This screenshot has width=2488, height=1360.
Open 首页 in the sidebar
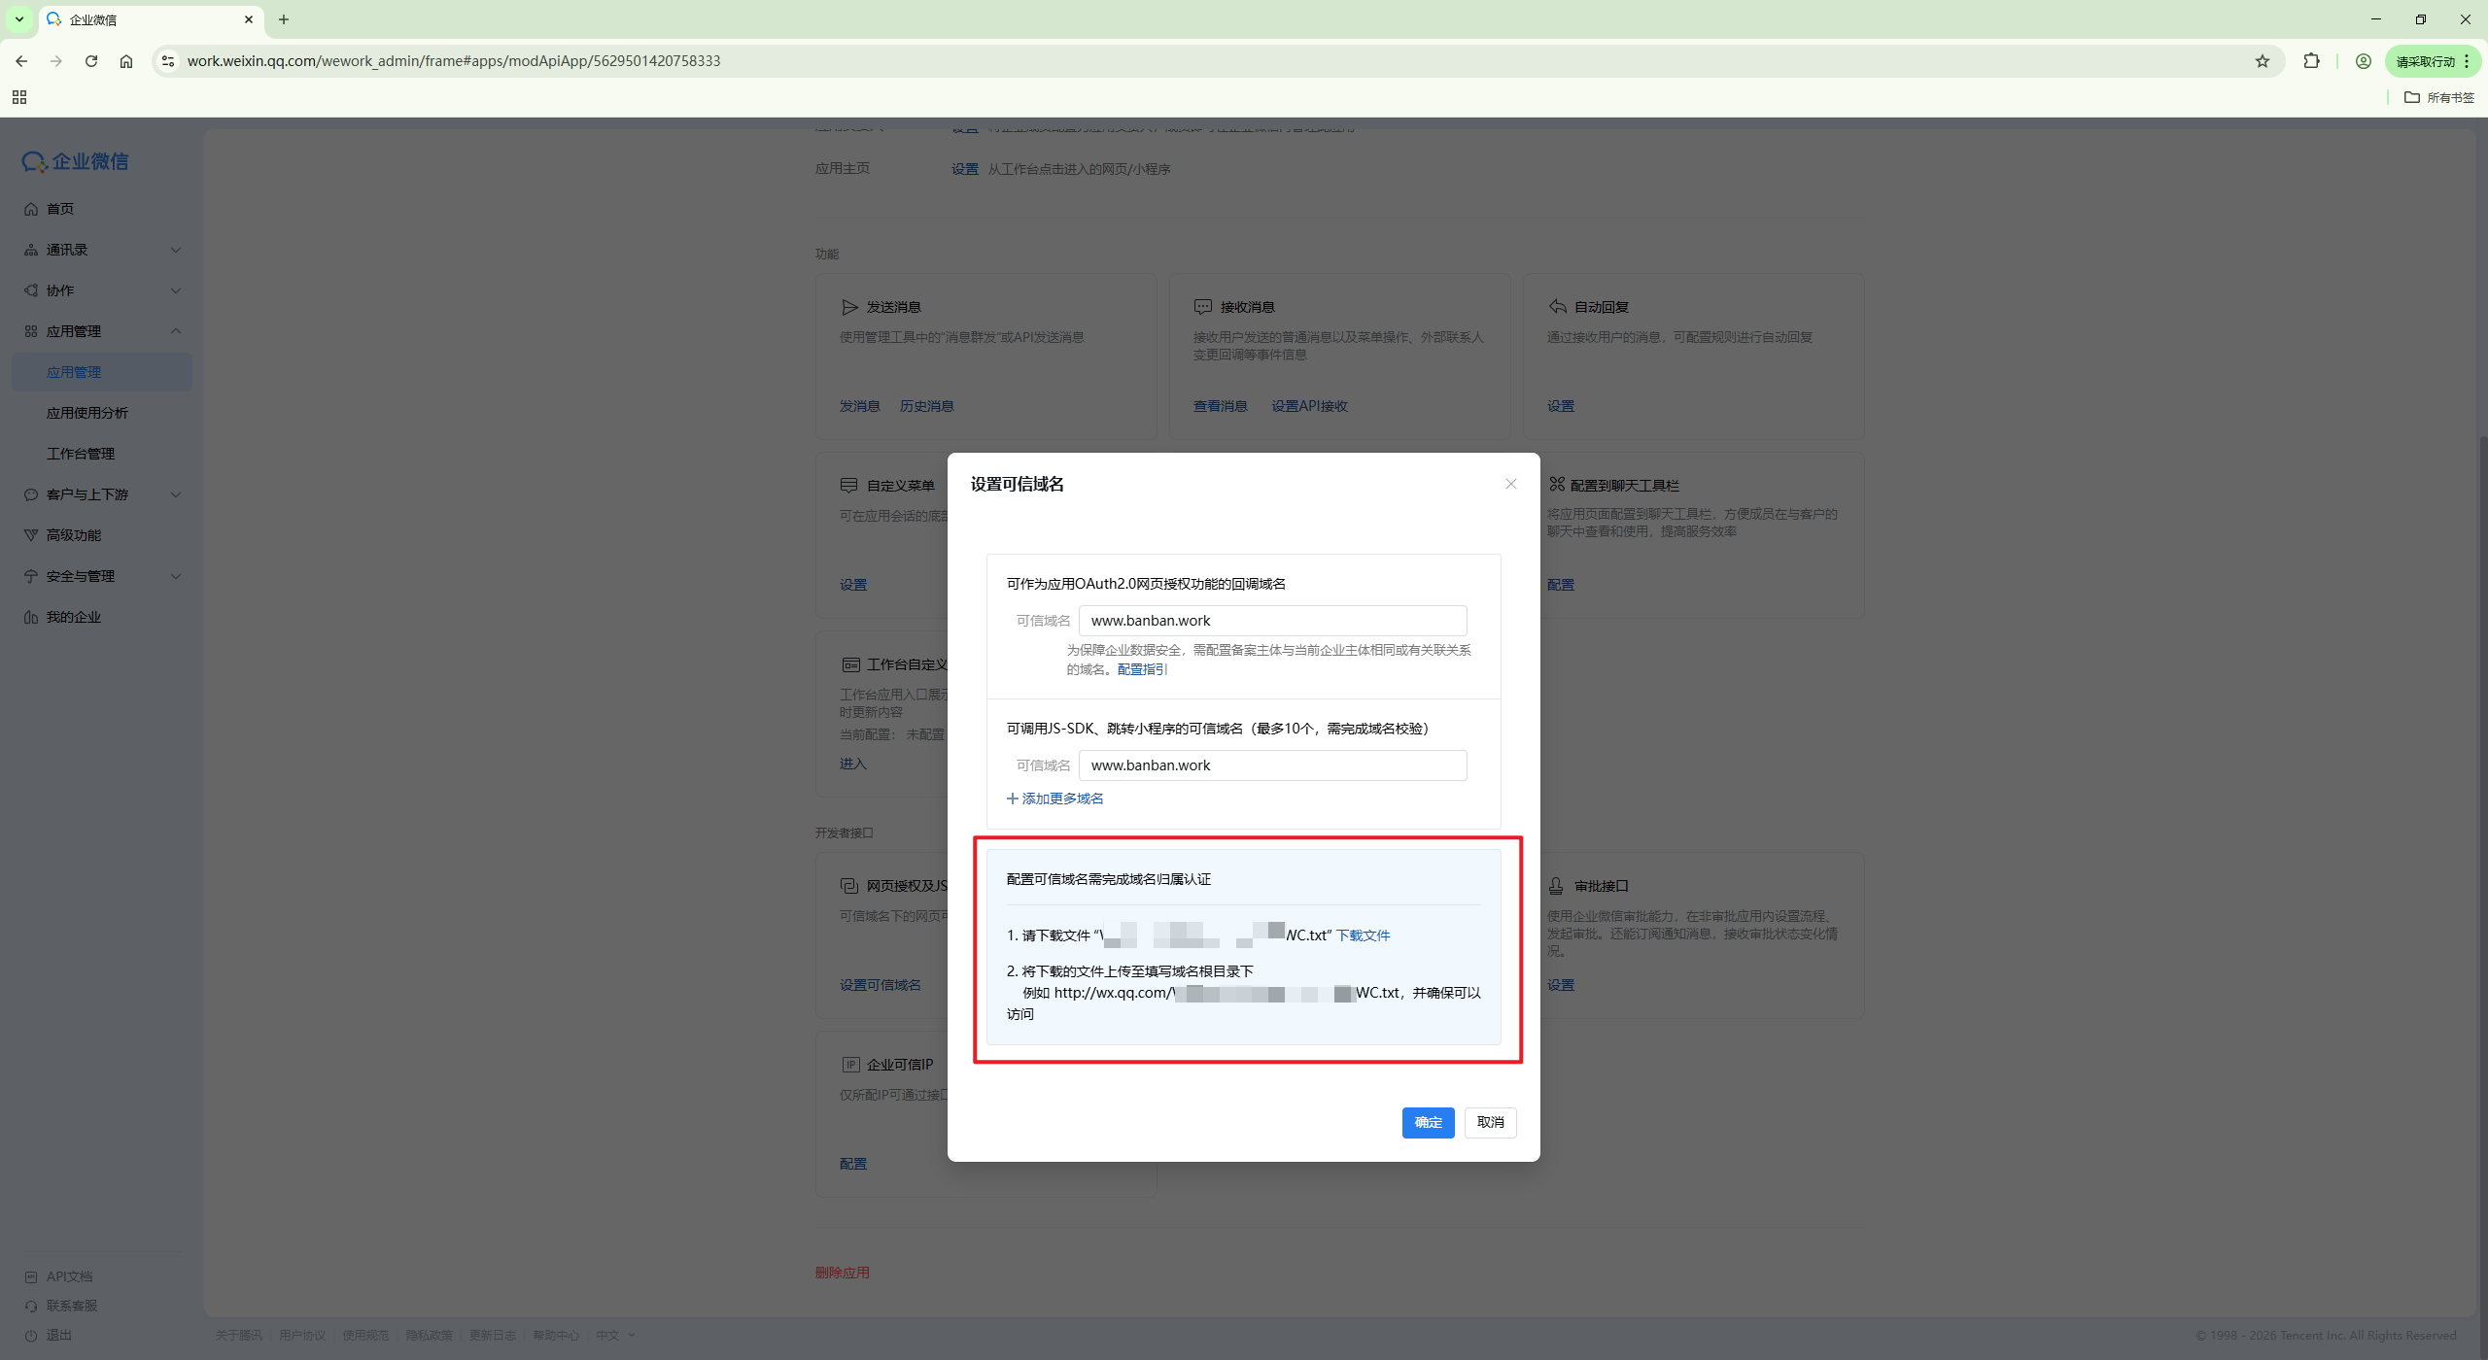60,209
